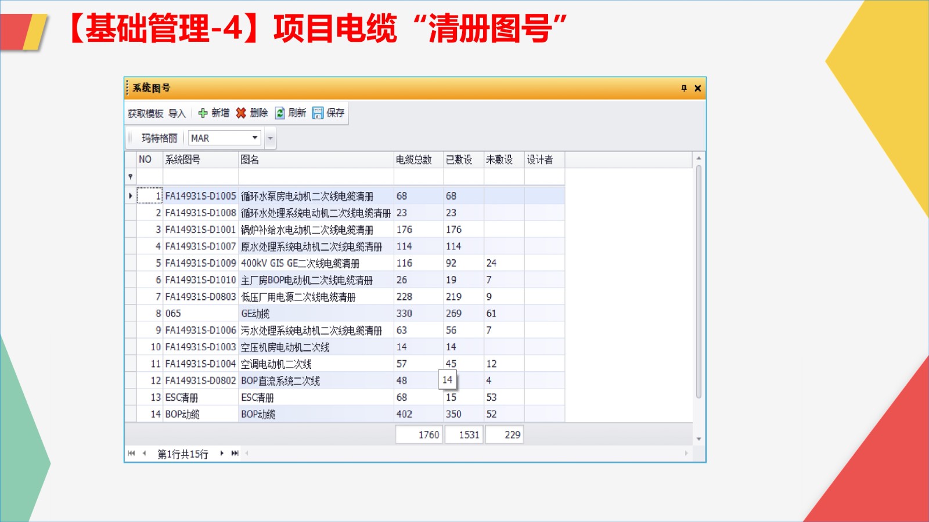This screenshot has height=522, width=929.
Task: Click the filter row icon
Action: click(131, 176)
